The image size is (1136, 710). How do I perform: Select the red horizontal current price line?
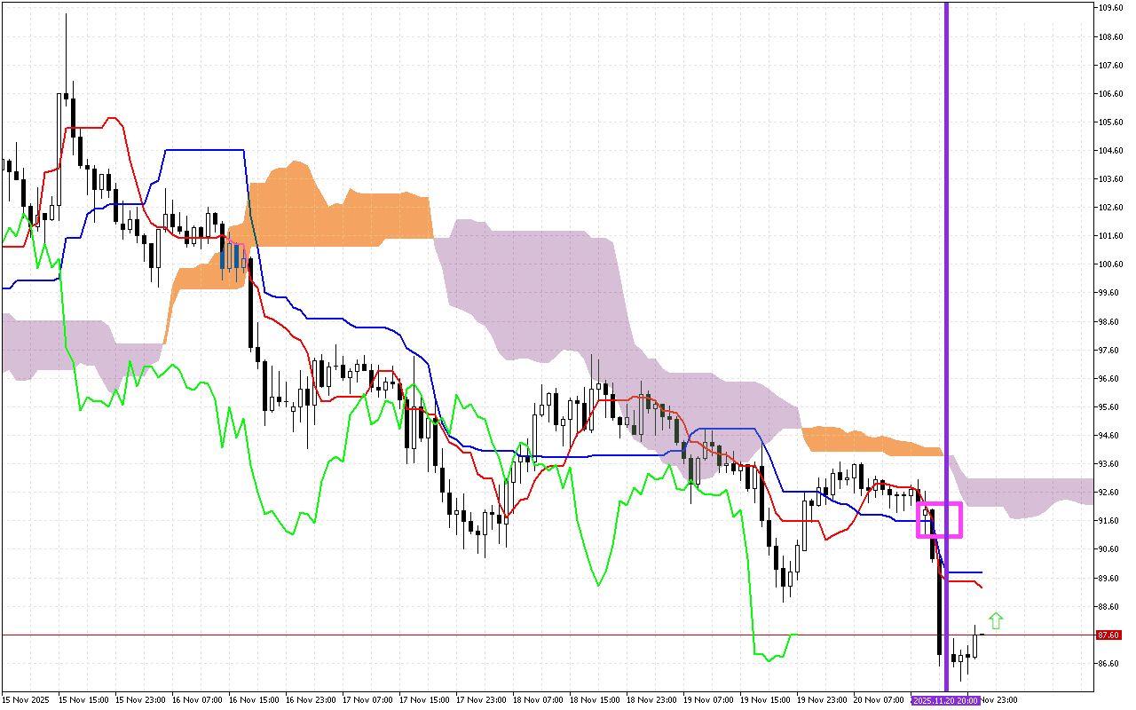pyautogui.click(x=532, y=635)
